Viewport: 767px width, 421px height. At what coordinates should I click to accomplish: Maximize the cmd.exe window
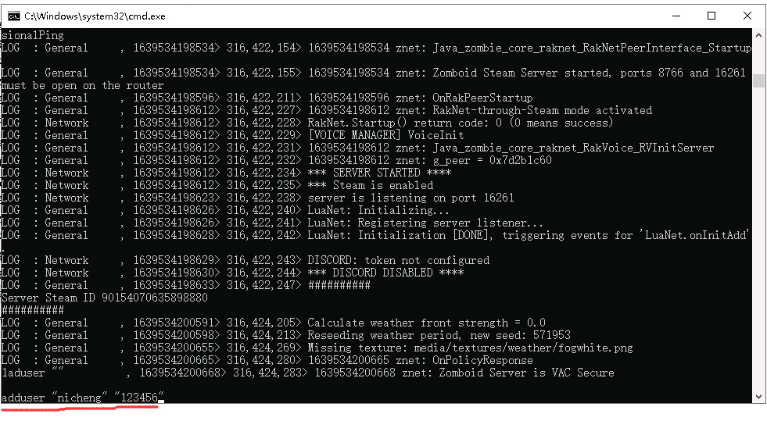711,16
